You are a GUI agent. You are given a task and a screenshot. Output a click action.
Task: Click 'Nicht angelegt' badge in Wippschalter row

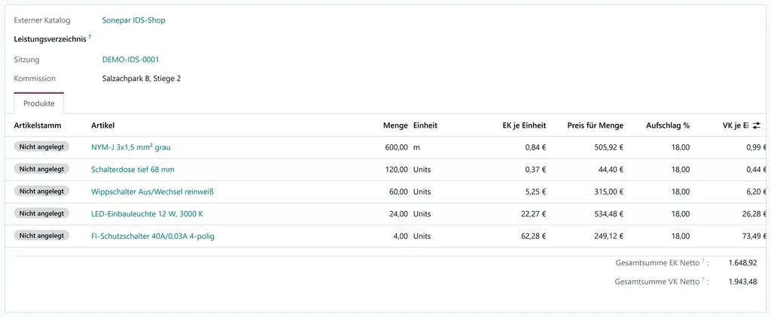point(41,191)
